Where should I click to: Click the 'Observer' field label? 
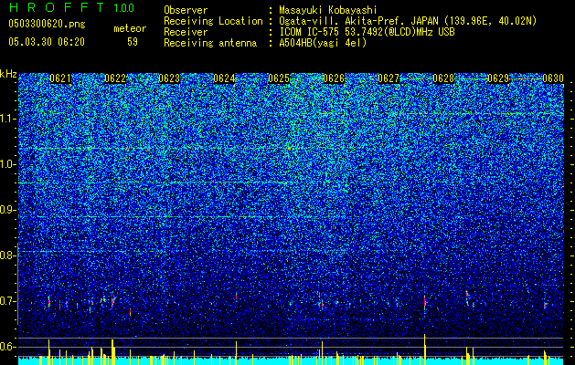[186, 10]
